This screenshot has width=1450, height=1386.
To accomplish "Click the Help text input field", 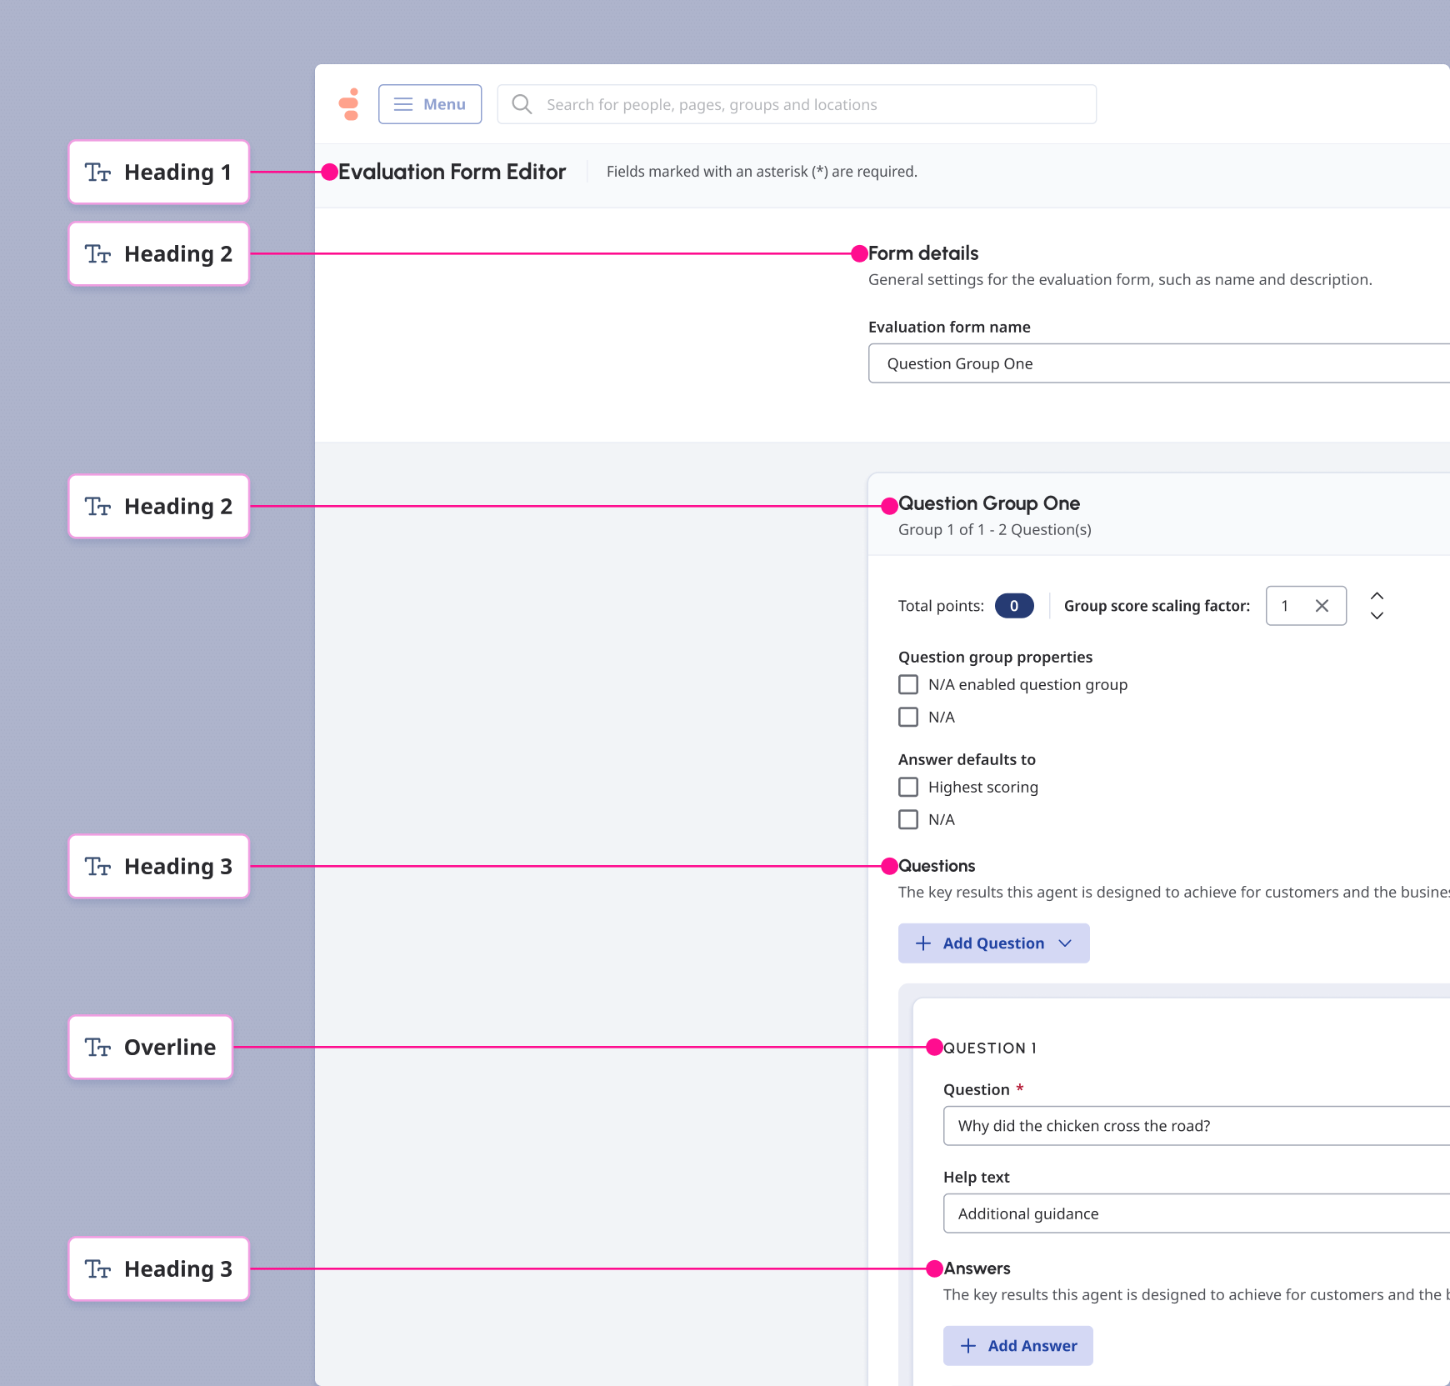I will point(1197,1213).
